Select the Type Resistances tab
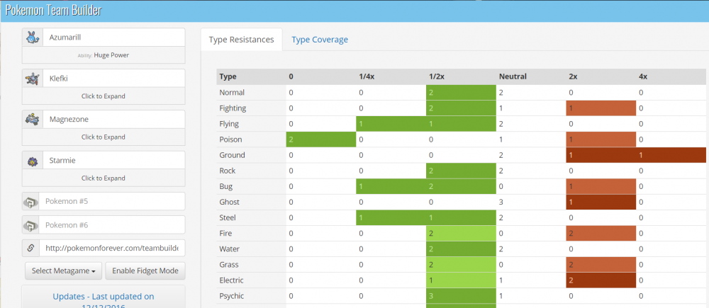709x308 pixels. pos(241,40)
